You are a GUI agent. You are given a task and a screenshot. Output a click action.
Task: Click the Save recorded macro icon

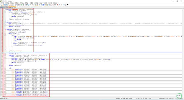(x=65, y=5)
